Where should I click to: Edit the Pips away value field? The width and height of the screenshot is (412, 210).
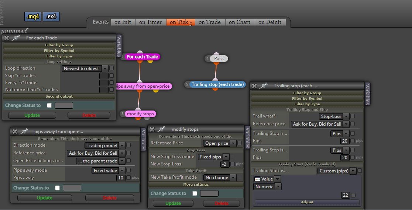(121, 178)
